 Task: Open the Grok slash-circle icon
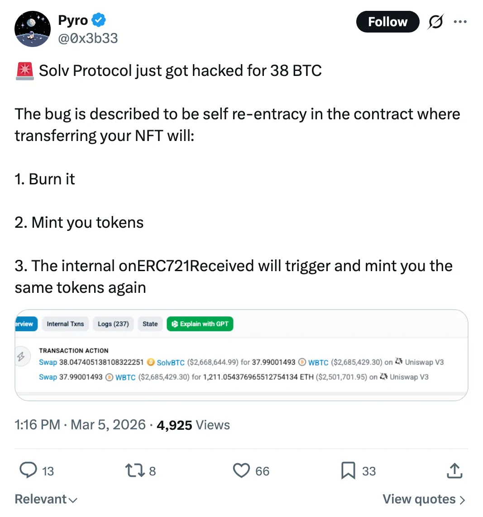click(435, 22)
